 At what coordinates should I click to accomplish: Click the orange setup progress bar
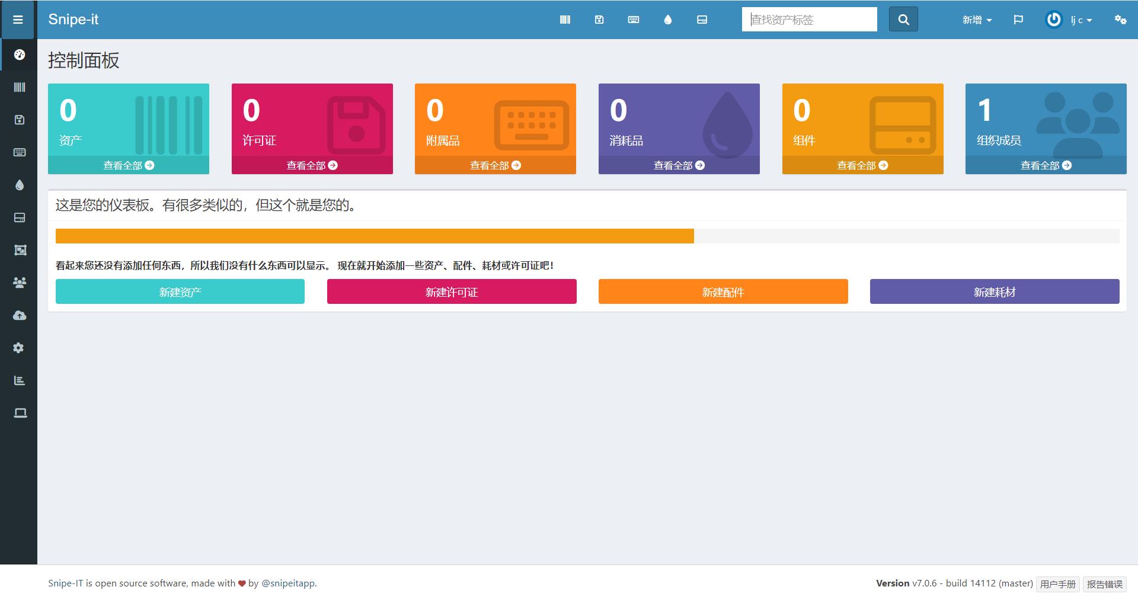click(375, 236)
